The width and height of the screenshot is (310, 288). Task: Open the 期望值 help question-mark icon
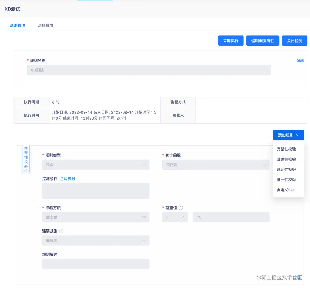[x=181, y=208]
